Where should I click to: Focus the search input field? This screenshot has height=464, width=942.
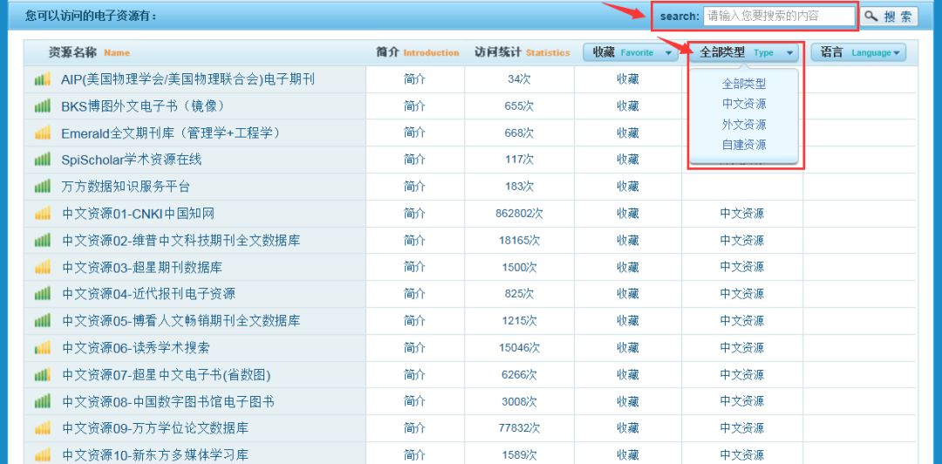(779, 17)
